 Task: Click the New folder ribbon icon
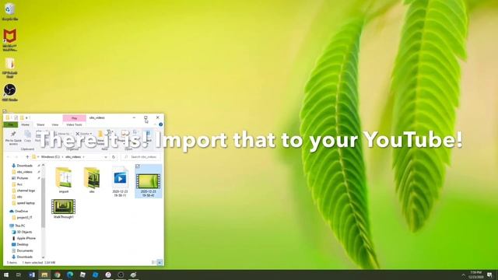[x=100, y=137]
